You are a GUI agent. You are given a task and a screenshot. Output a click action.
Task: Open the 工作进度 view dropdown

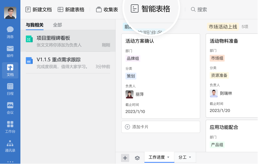pyautogui.click(x=159, y=157)
